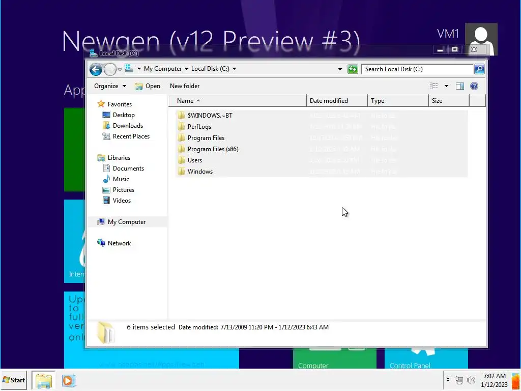Open the Organize menu
Image resolution: width=521 pixels, height=391 pixels.
(x=110, y=86)
